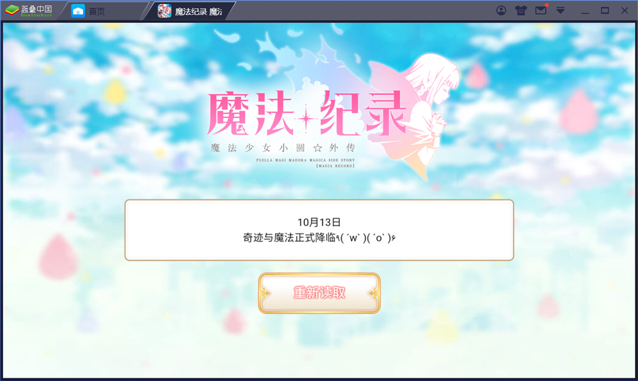Image resolution: width=638 pixels, height=381 pixels.
Task: Expand the downward triangle menu in title bar
Action: tap(561, 10)
